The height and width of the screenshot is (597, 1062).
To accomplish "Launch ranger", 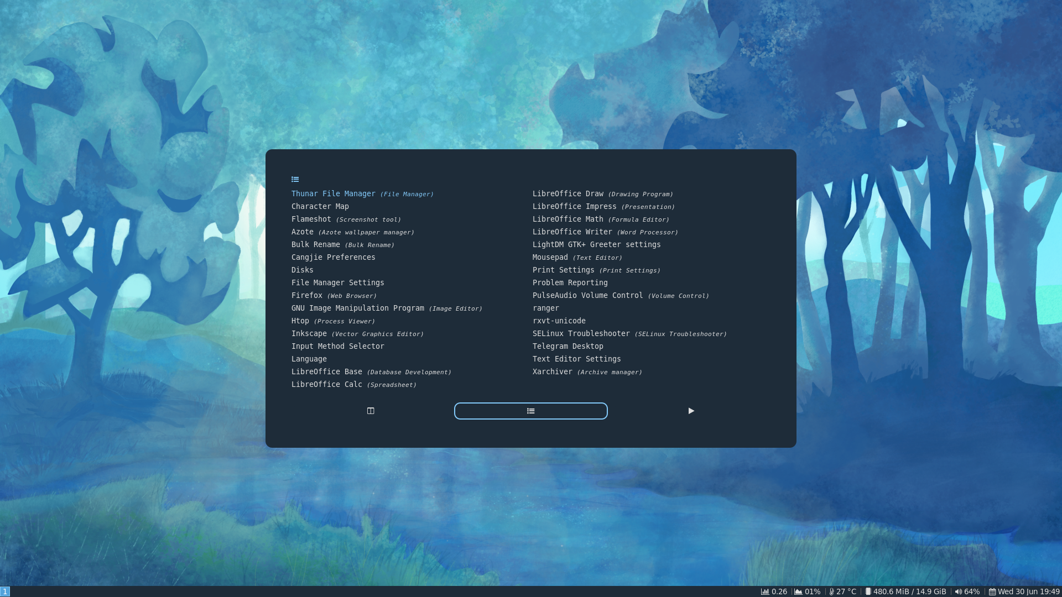I will [x=546, y=308].
